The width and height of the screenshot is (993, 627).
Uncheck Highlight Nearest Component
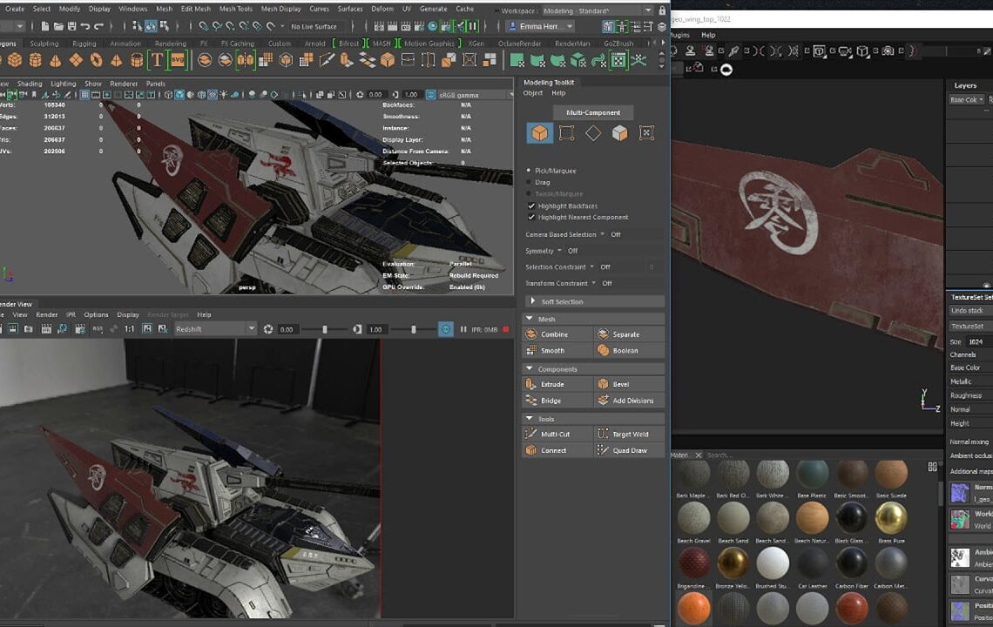[x=531, y=217]
